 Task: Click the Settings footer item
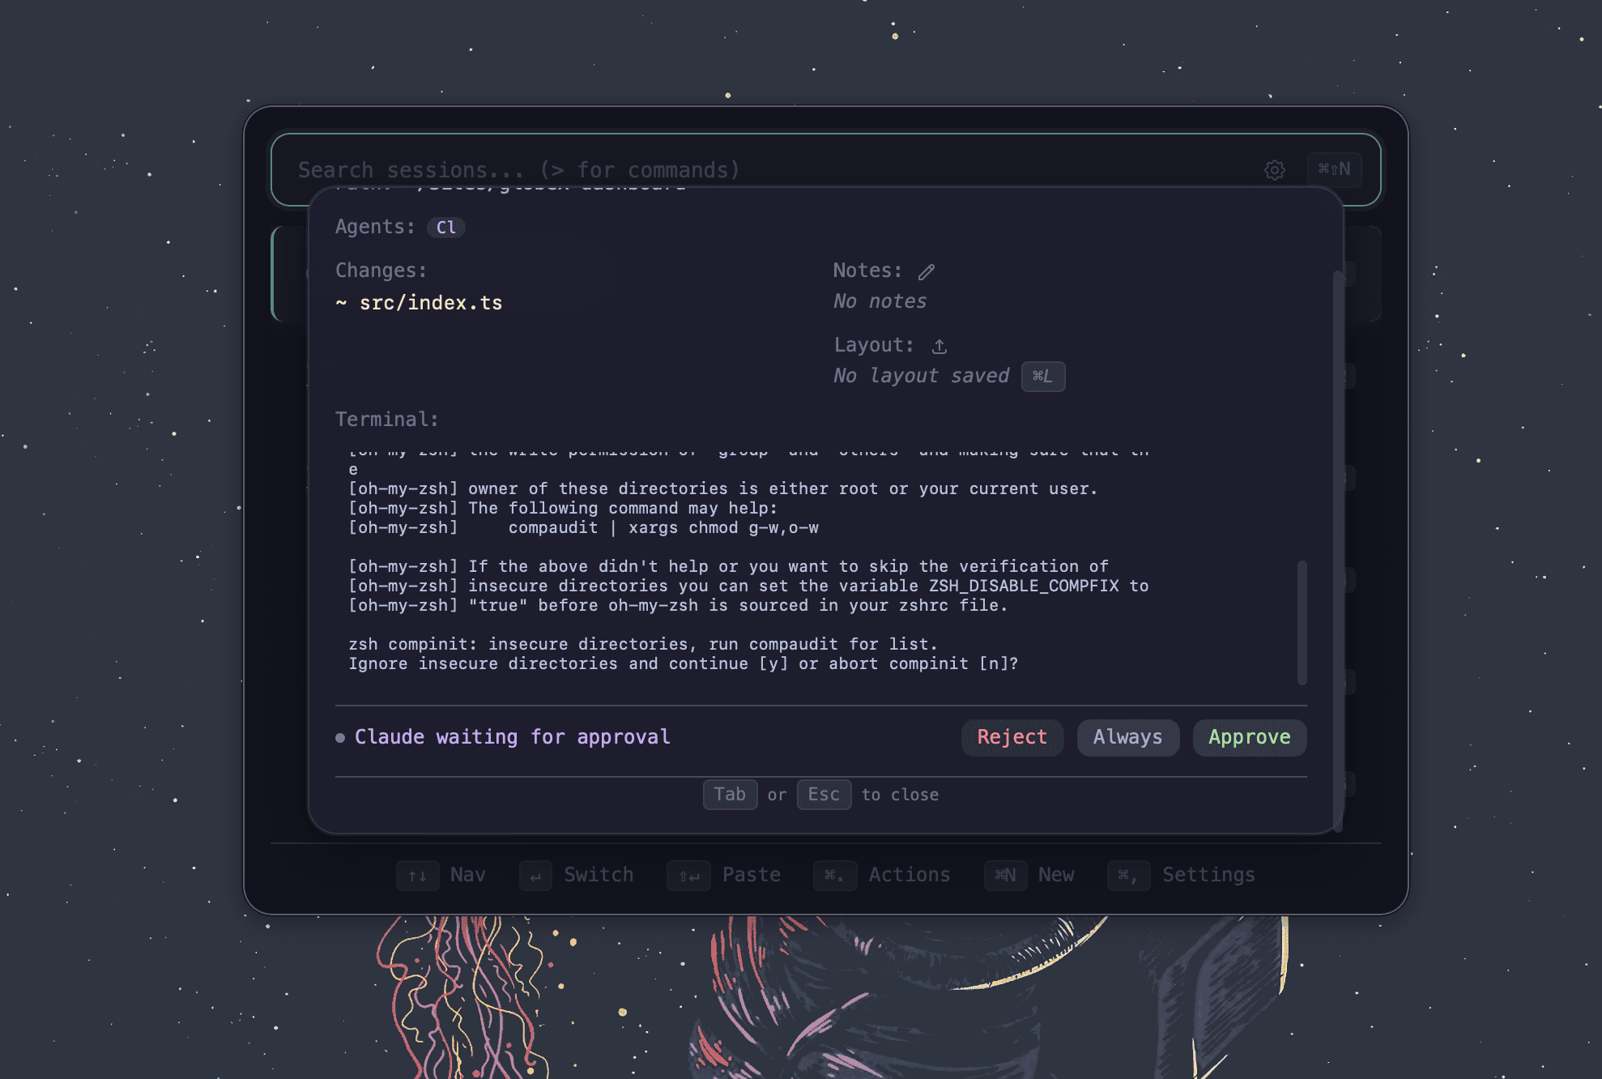[1182, 876]
